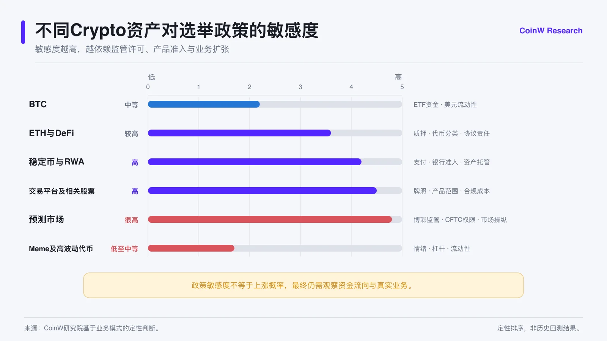The width and height of the screenshot is (607, 341).
Task: Click axis tick value 3
Action: tap(300, 87)
